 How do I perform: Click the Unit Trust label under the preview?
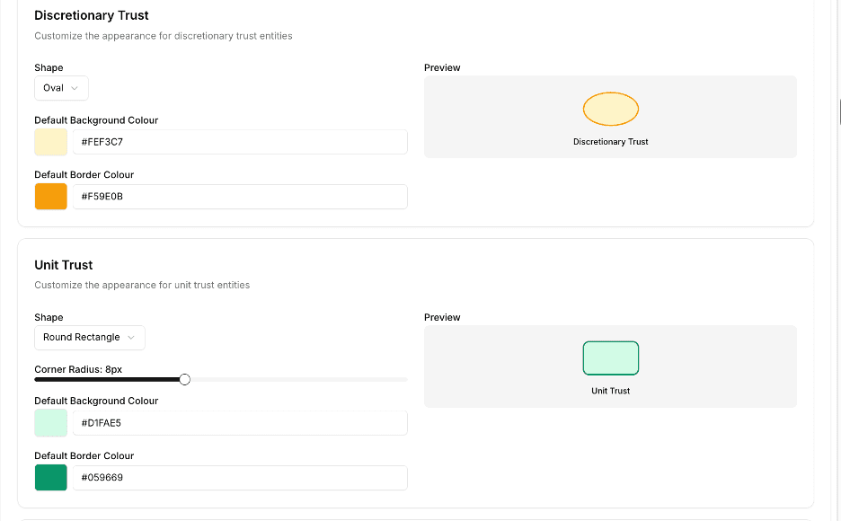point(611,391)
